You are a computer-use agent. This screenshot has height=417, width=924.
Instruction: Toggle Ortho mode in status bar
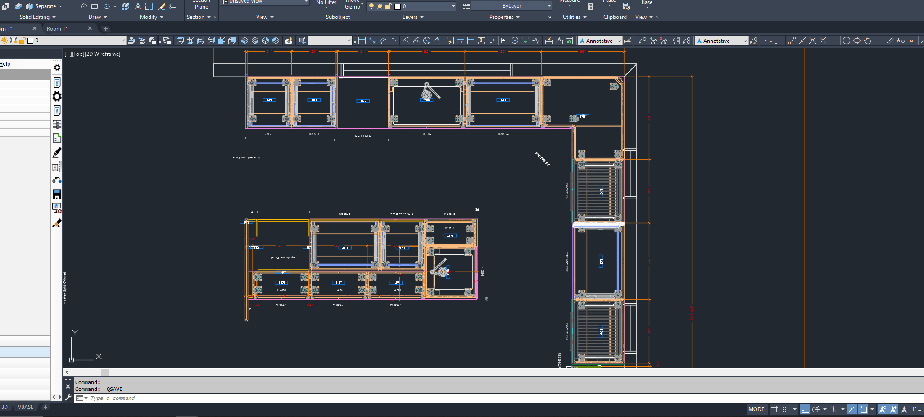coord(805,409)
